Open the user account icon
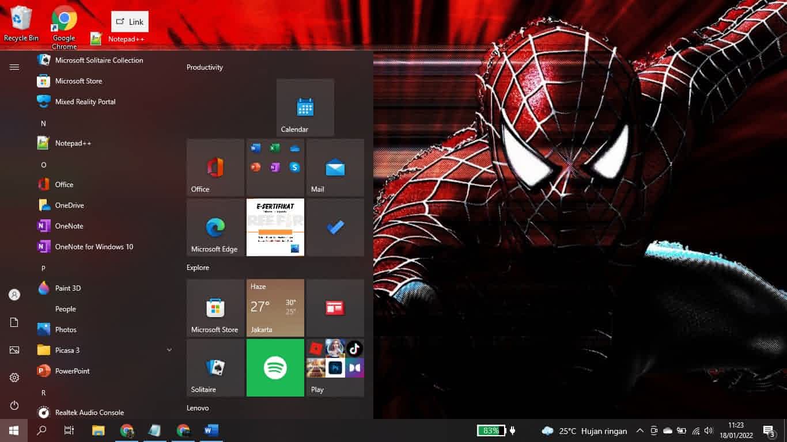 (14, 295)
